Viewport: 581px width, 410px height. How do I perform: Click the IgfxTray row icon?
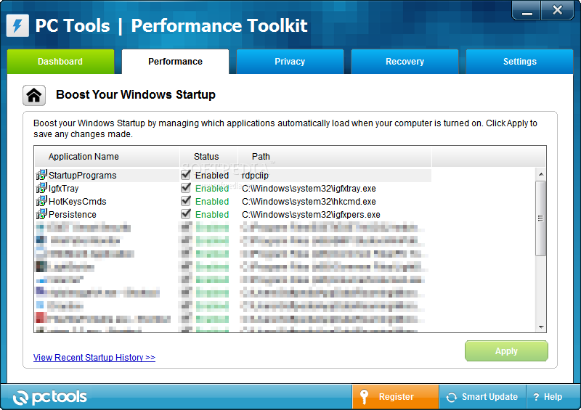(41, 188)
